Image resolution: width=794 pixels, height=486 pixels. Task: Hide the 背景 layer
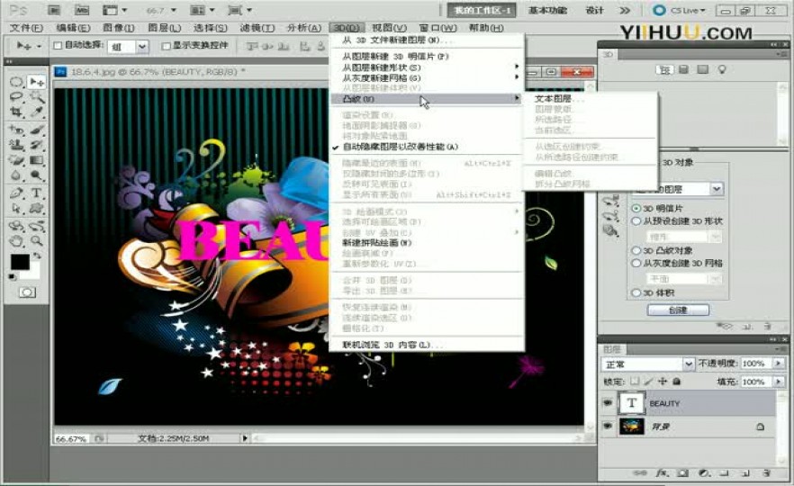click(x=607, y=427)
